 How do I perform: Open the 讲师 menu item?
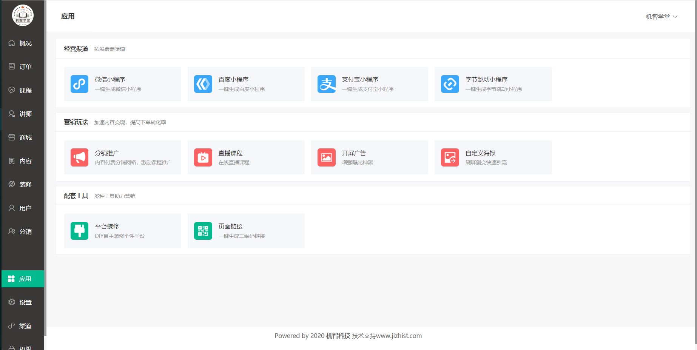pyautogui.click(x=23, y=114)
